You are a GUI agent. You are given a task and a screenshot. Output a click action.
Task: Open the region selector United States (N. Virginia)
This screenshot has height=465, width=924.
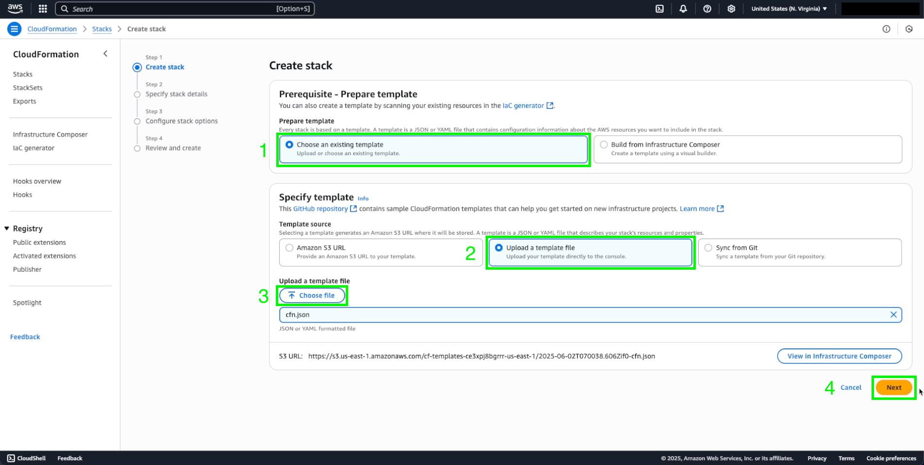(x=789, y=9)
